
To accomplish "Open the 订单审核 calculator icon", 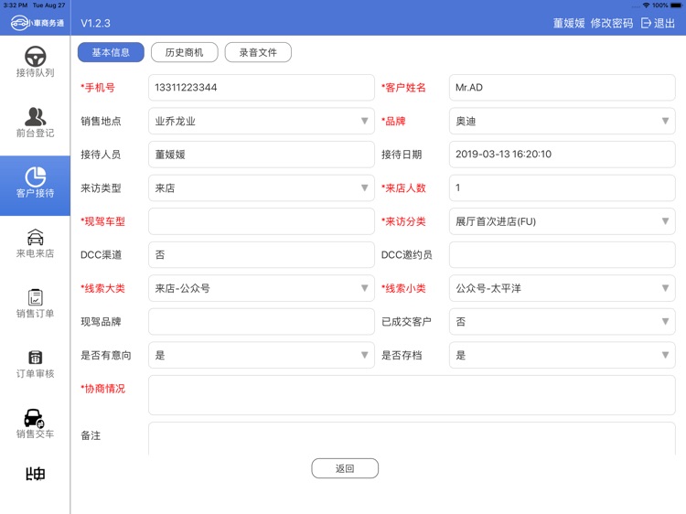I will pos(35,358).
